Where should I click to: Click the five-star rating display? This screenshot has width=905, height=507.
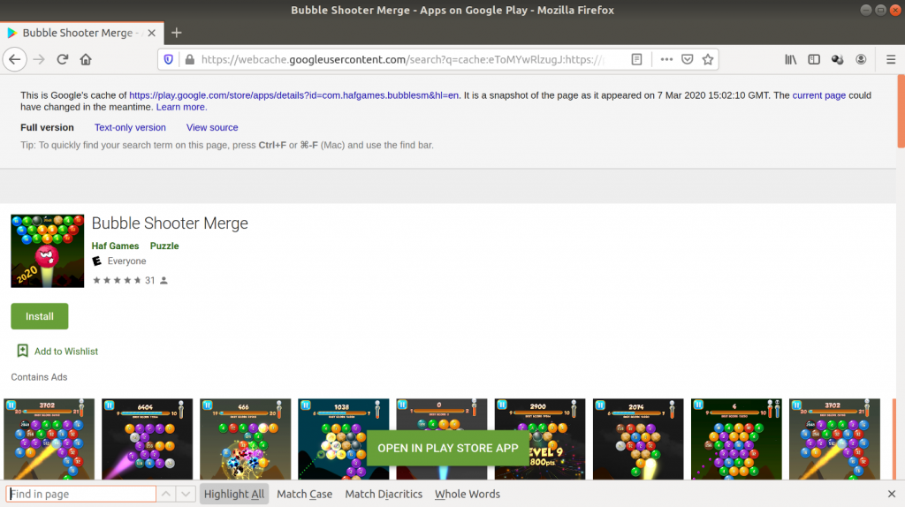tap(118, 280)
